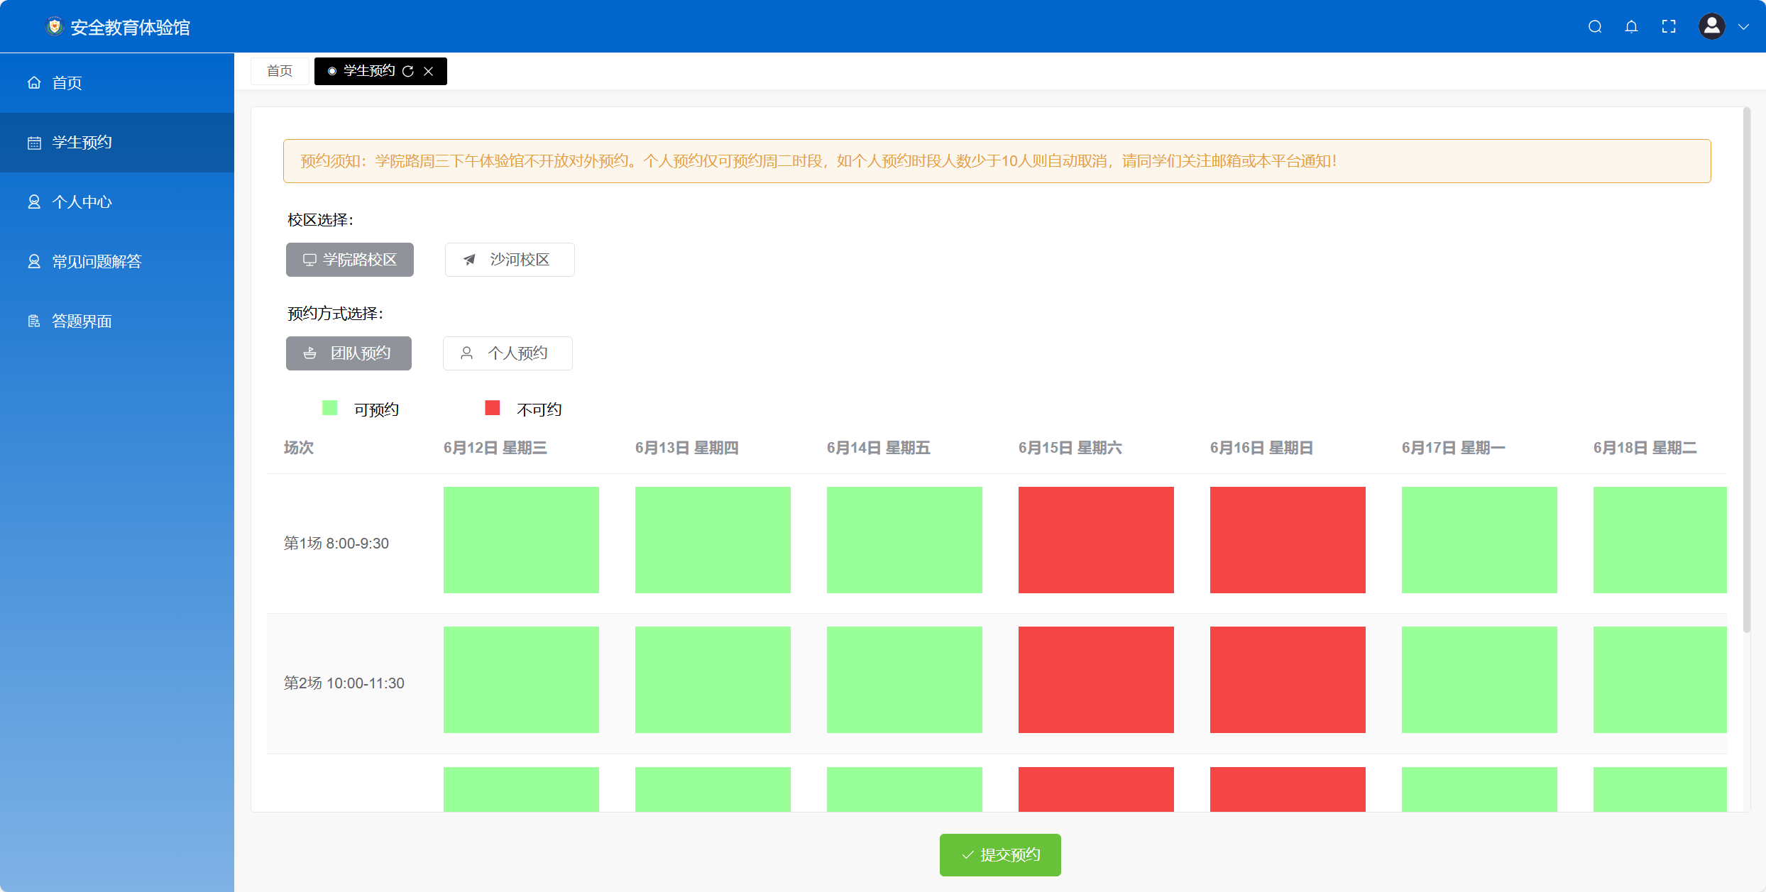
Task: Open 答题界面 in the sidebar
Action: click(82, 321)
